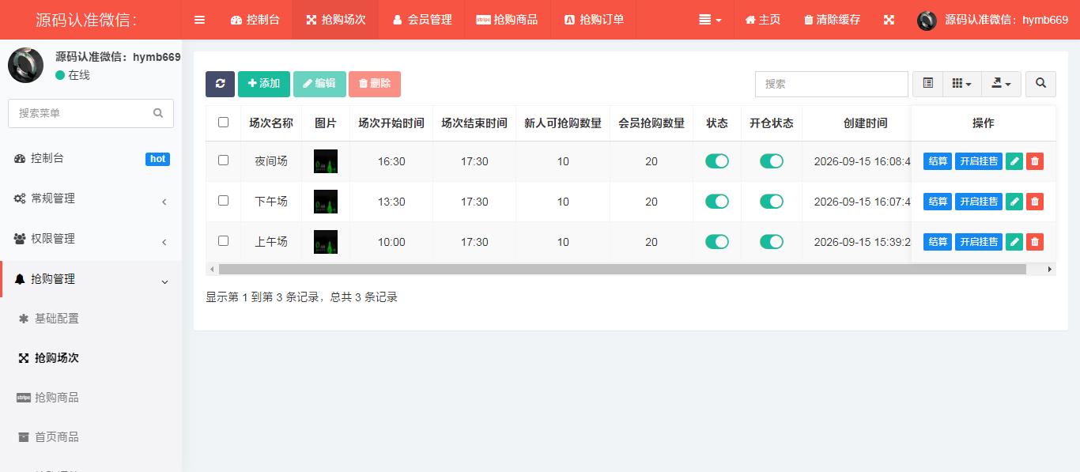Viewport: 1080px width, 472px height.
Task: Switch to the 会员管理 tab
Action: 422,20
